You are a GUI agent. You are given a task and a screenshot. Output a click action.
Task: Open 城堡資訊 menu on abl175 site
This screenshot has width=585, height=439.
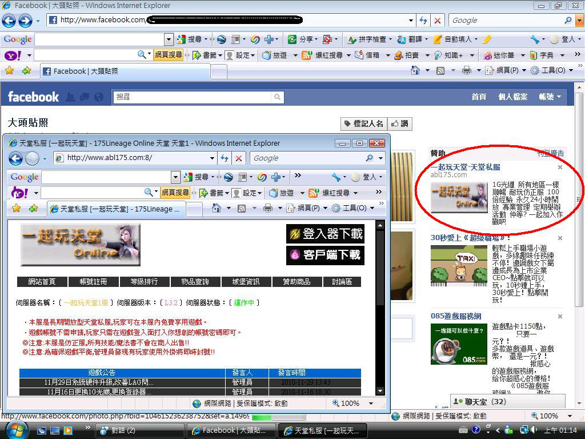pyautogui.click(x=246, y=282)
